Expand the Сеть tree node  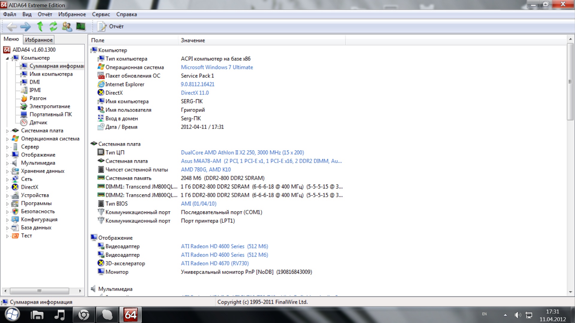(7, 179)
